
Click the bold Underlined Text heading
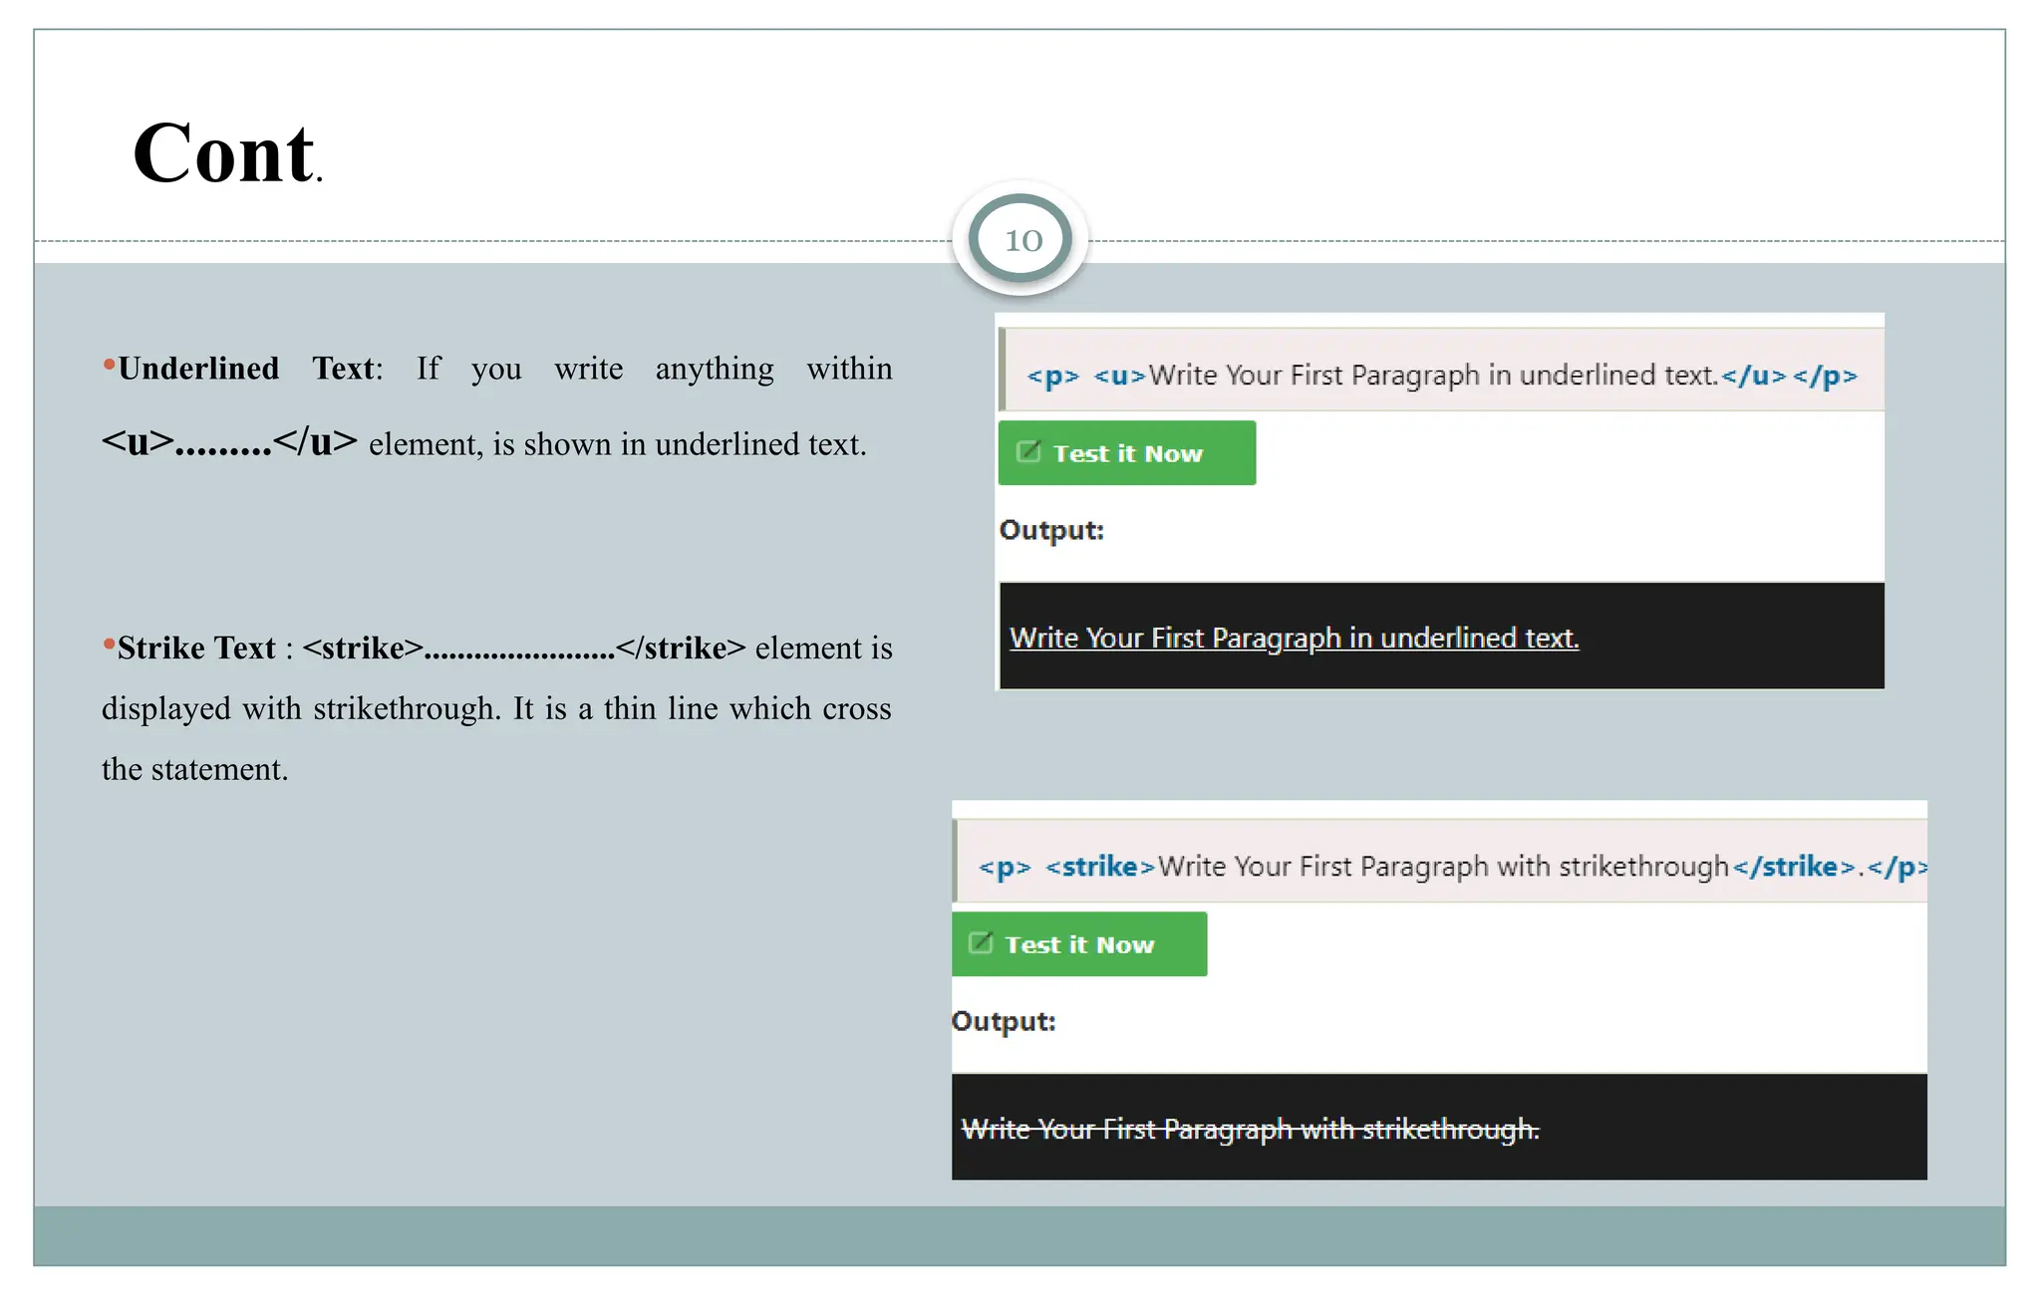point(247,369)
